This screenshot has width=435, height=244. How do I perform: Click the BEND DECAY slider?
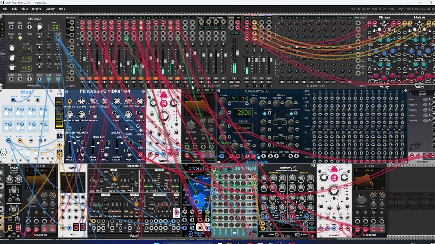[93, 146]
